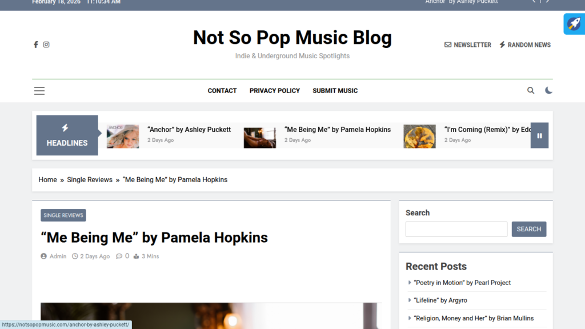The image size is (585, 329).
Task: Click Random News link
Action: (525, 45)
